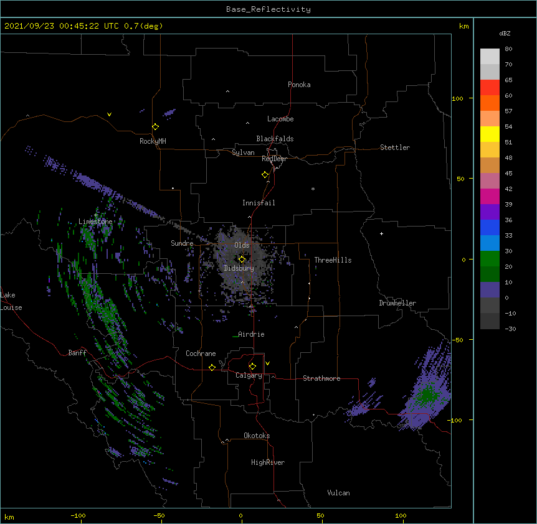Click the Innisfail town label
This screenshot has height=524, width=537.
pyautogui.click(x=259, y=203)
